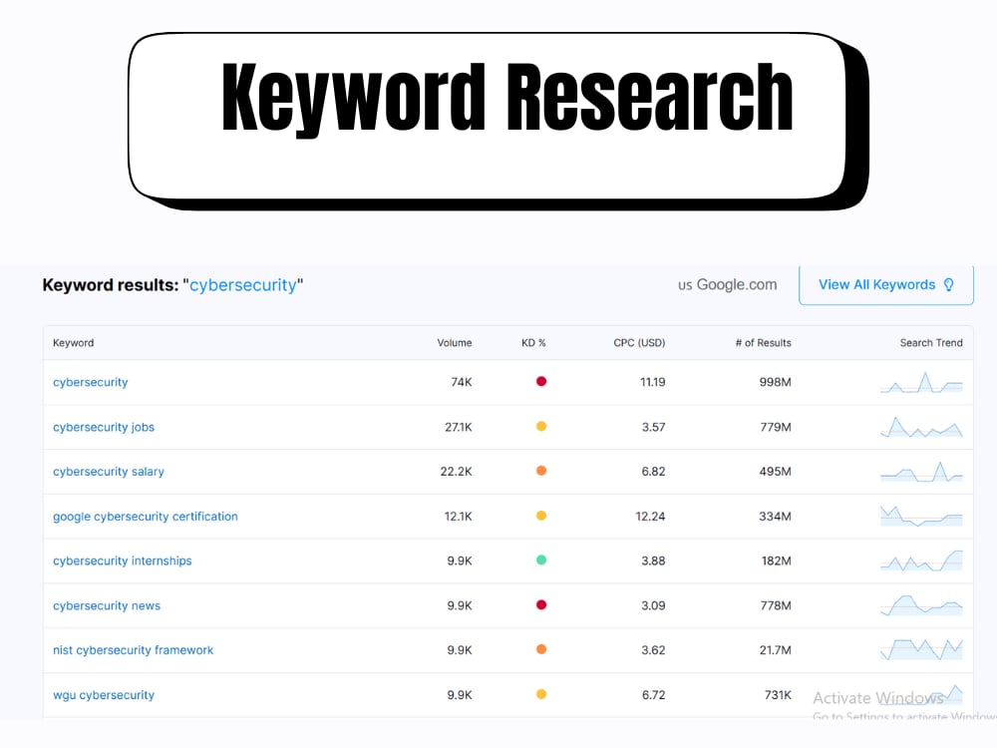The width and height of the screenshot is (997, 748).
Task: Click the trend chart for cybersecurity news
Action: [921, 605]
